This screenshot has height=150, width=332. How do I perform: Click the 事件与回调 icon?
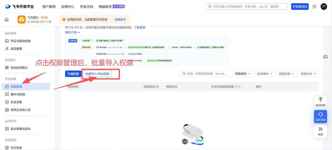click(7, 94)
